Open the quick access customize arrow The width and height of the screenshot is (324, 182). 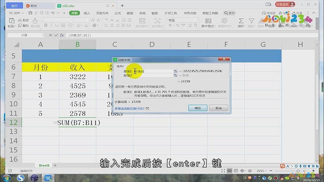pyautogui.click(x=64, y=13)
